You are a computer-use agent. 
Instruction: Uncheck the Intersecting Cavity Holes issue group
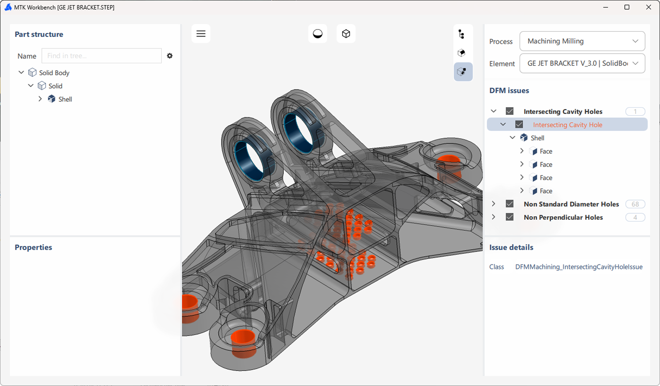(x=509, y=111)
